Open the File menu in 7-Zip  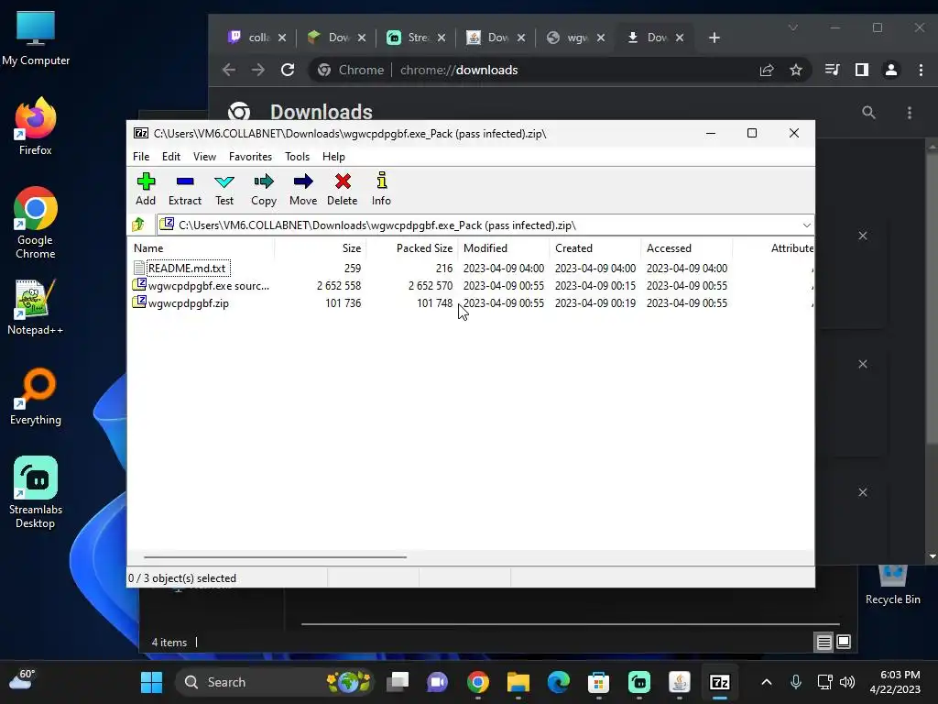(141, 156)
